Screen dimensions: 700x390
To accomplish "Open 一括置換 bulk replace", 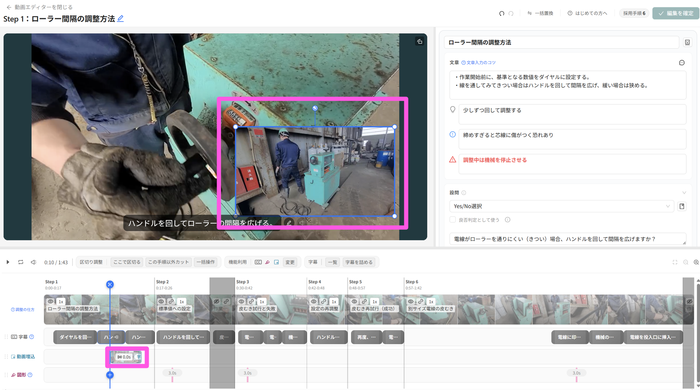I will [540, 13].
